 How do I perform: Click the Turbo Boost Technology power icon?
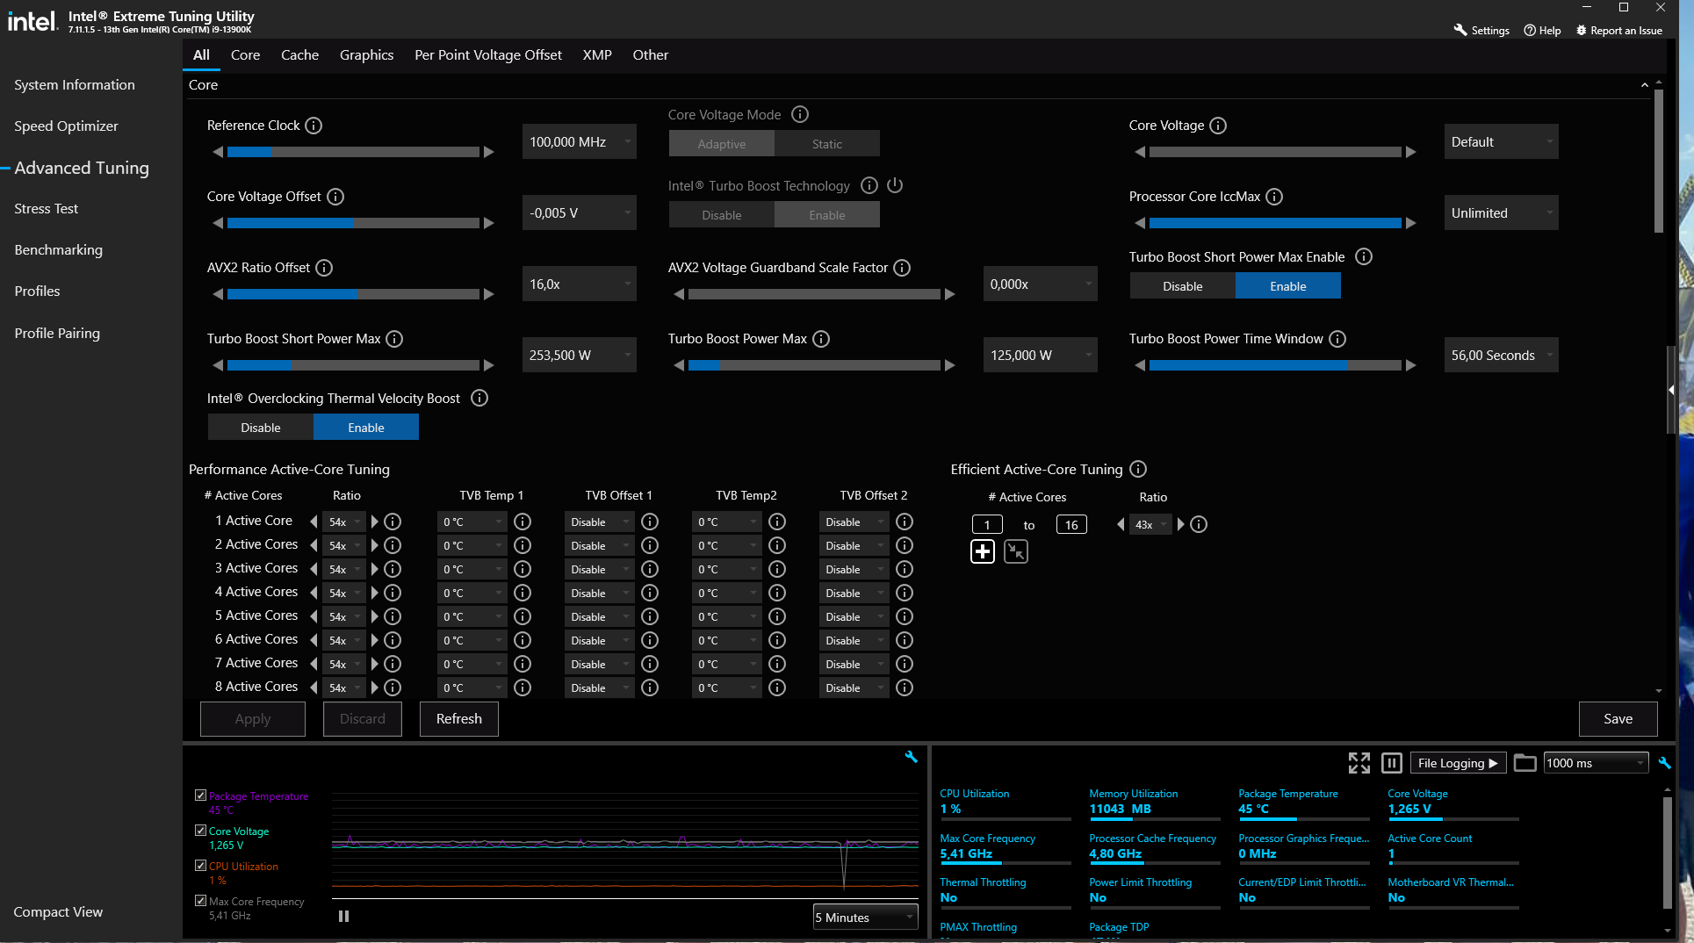click(895, 185)
